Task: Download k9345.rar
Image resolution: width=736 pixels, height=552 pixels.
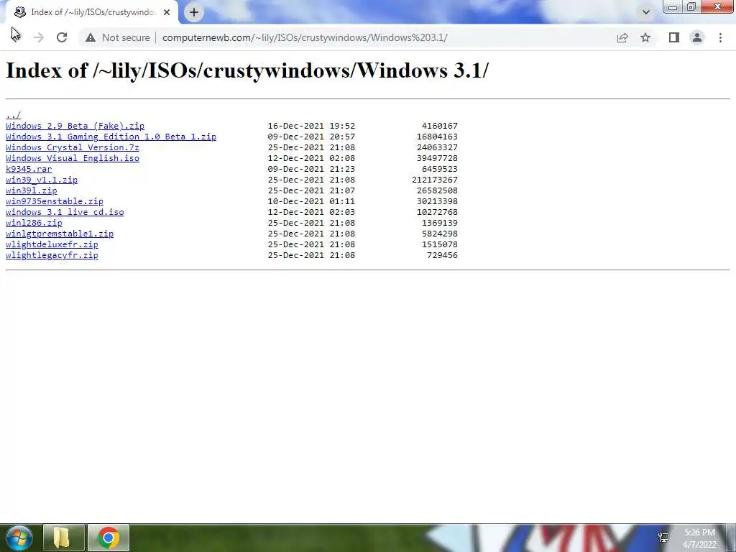Action: [29, 169]
